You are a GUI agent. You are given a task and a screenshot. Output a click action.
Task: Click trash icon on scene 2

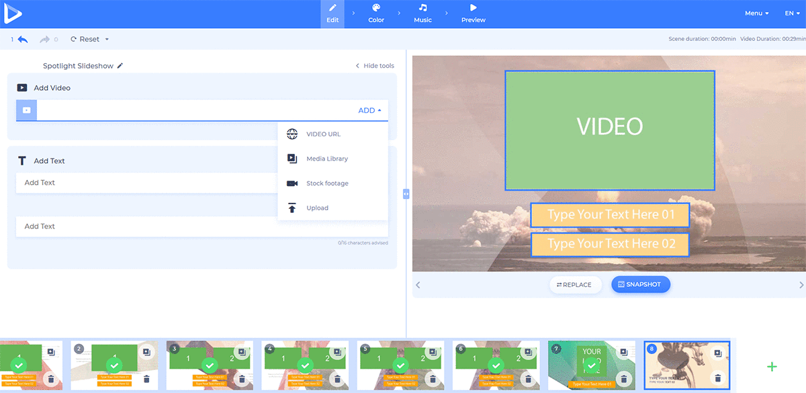tap(146, 379)
